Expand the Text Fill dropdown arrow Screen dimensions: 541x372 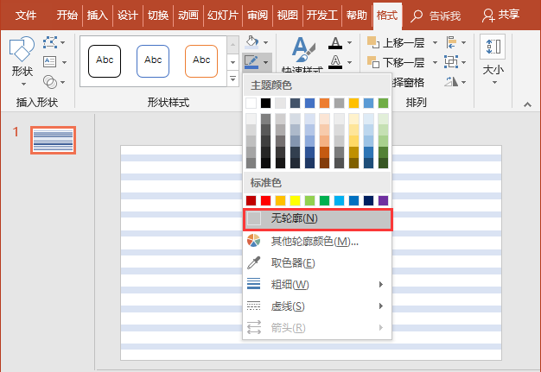(349, 42)
